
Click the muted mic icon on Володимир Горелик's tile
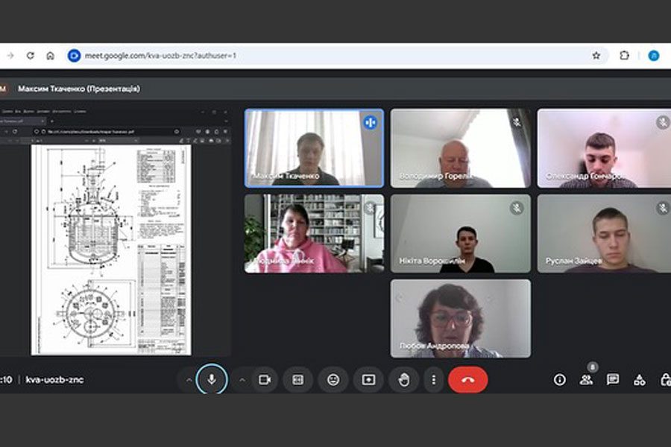[517, 123]
